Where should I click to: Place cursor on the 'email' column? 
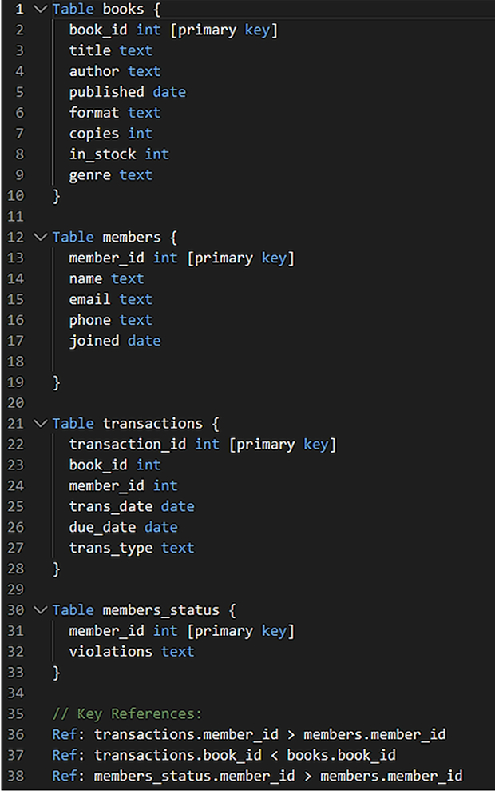tap(89, 299)
